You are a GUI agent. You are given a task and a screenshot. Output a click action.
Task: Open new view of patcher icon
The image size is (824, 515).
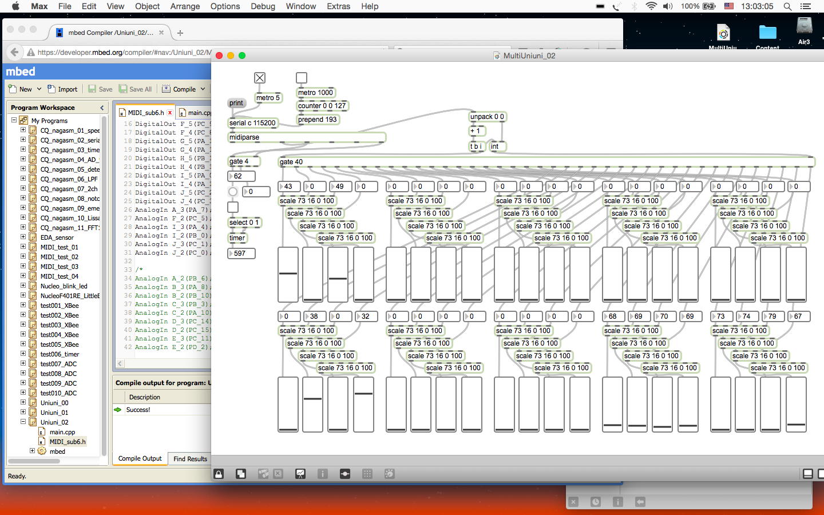coord(241,474)
